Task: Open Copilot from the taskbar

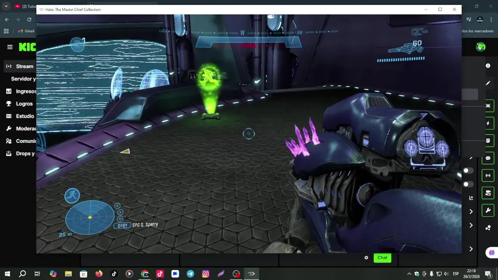Action: [x=53, y=274]
